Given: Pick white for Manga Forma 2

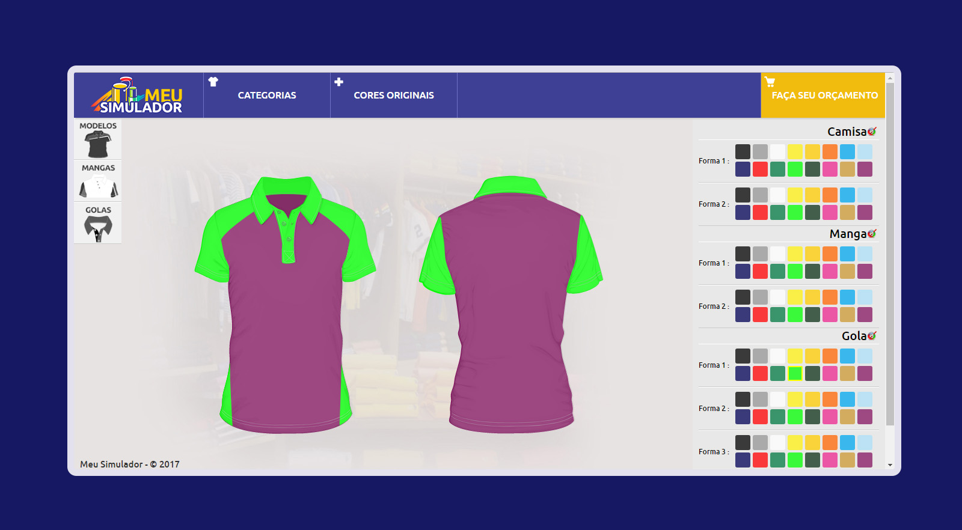Looking at the screenshot, I should coord(777,297).
